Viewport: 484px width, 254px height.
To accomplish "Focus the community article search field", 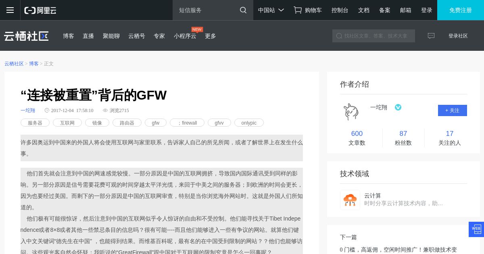I will coord(373,36).
